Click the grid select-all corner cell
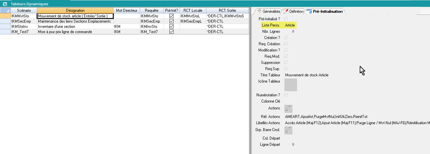Image resolution: width=430 pixels, height=154 pixels. point(5,11)
